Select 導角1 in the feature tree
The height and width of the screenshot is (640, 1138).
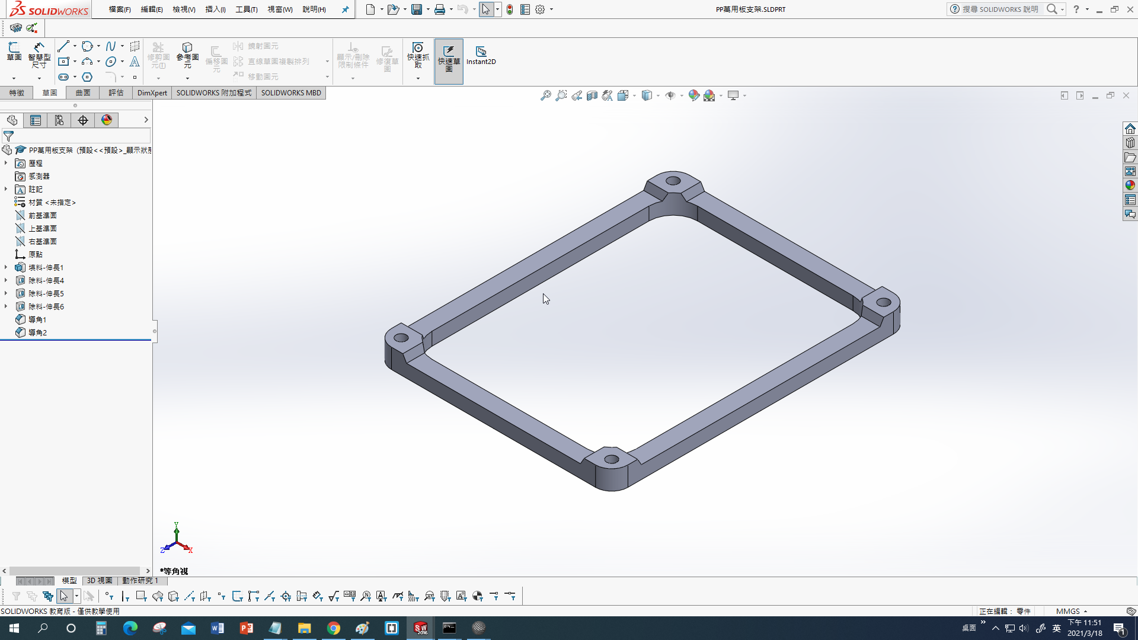pyautogui.click(x=37, y=320)
